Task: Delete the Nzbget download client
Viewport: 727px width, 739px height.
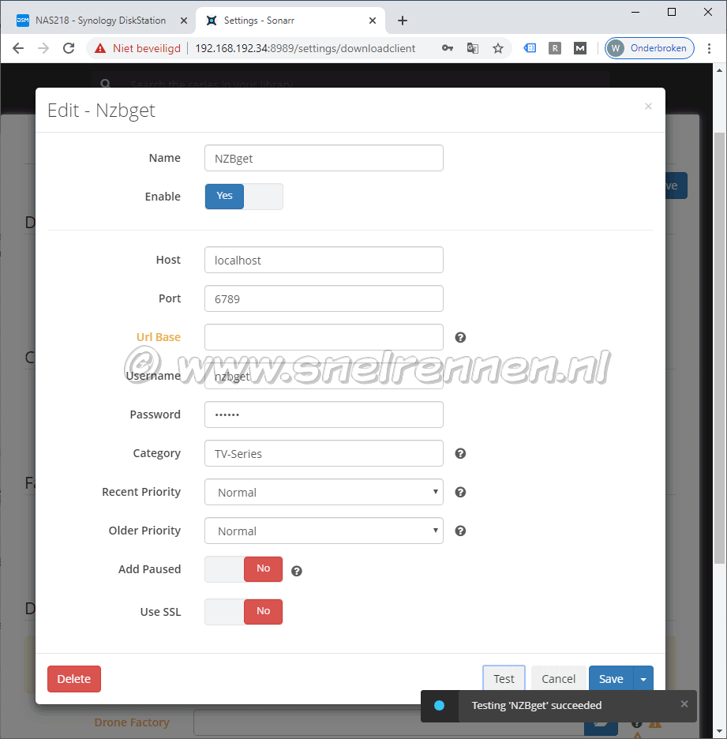Action: (x=74, y=679)
